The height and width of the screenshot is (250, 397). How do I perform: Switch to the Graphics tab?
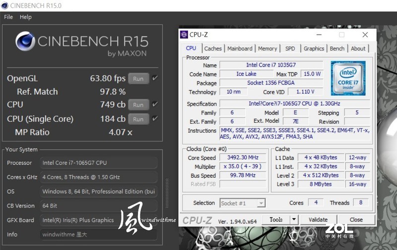[314, 49]
